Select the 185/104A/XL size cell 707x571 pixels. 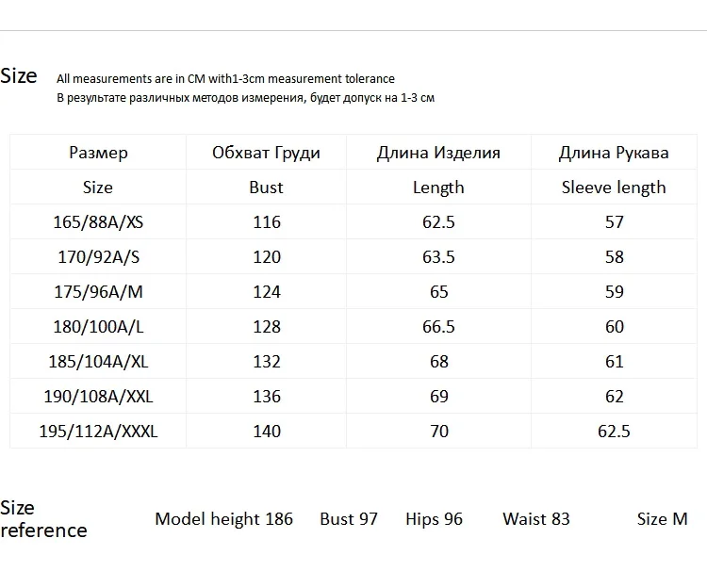[x=98, y=362]
